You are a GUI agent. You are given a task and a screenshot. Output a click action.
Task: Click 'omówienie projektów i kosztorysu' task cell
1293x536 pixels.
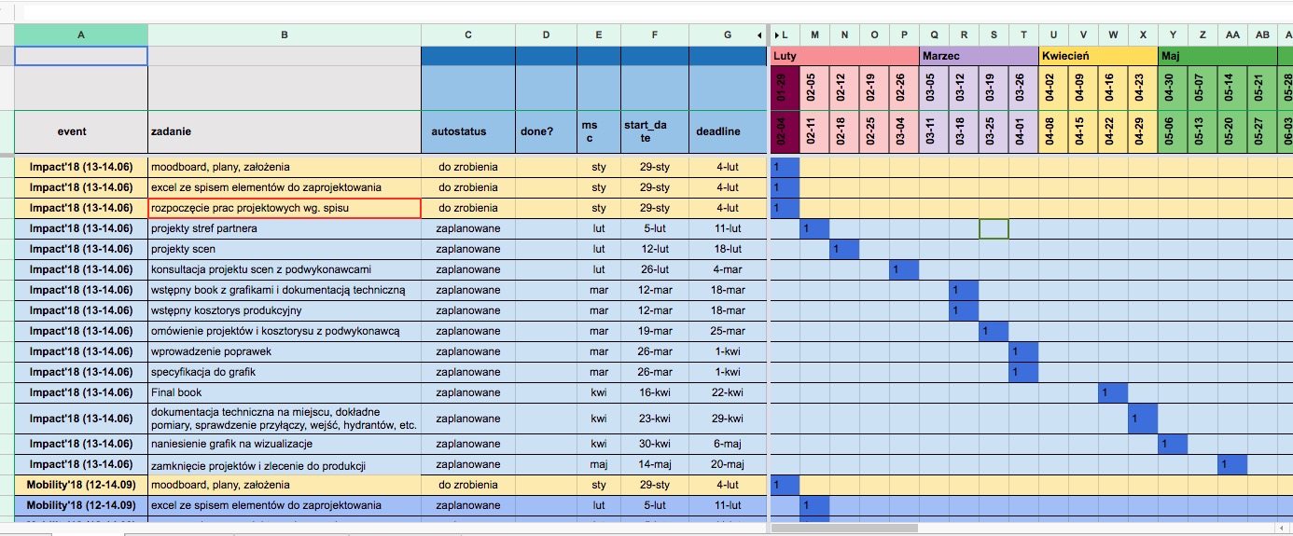(x=285, y=331)
